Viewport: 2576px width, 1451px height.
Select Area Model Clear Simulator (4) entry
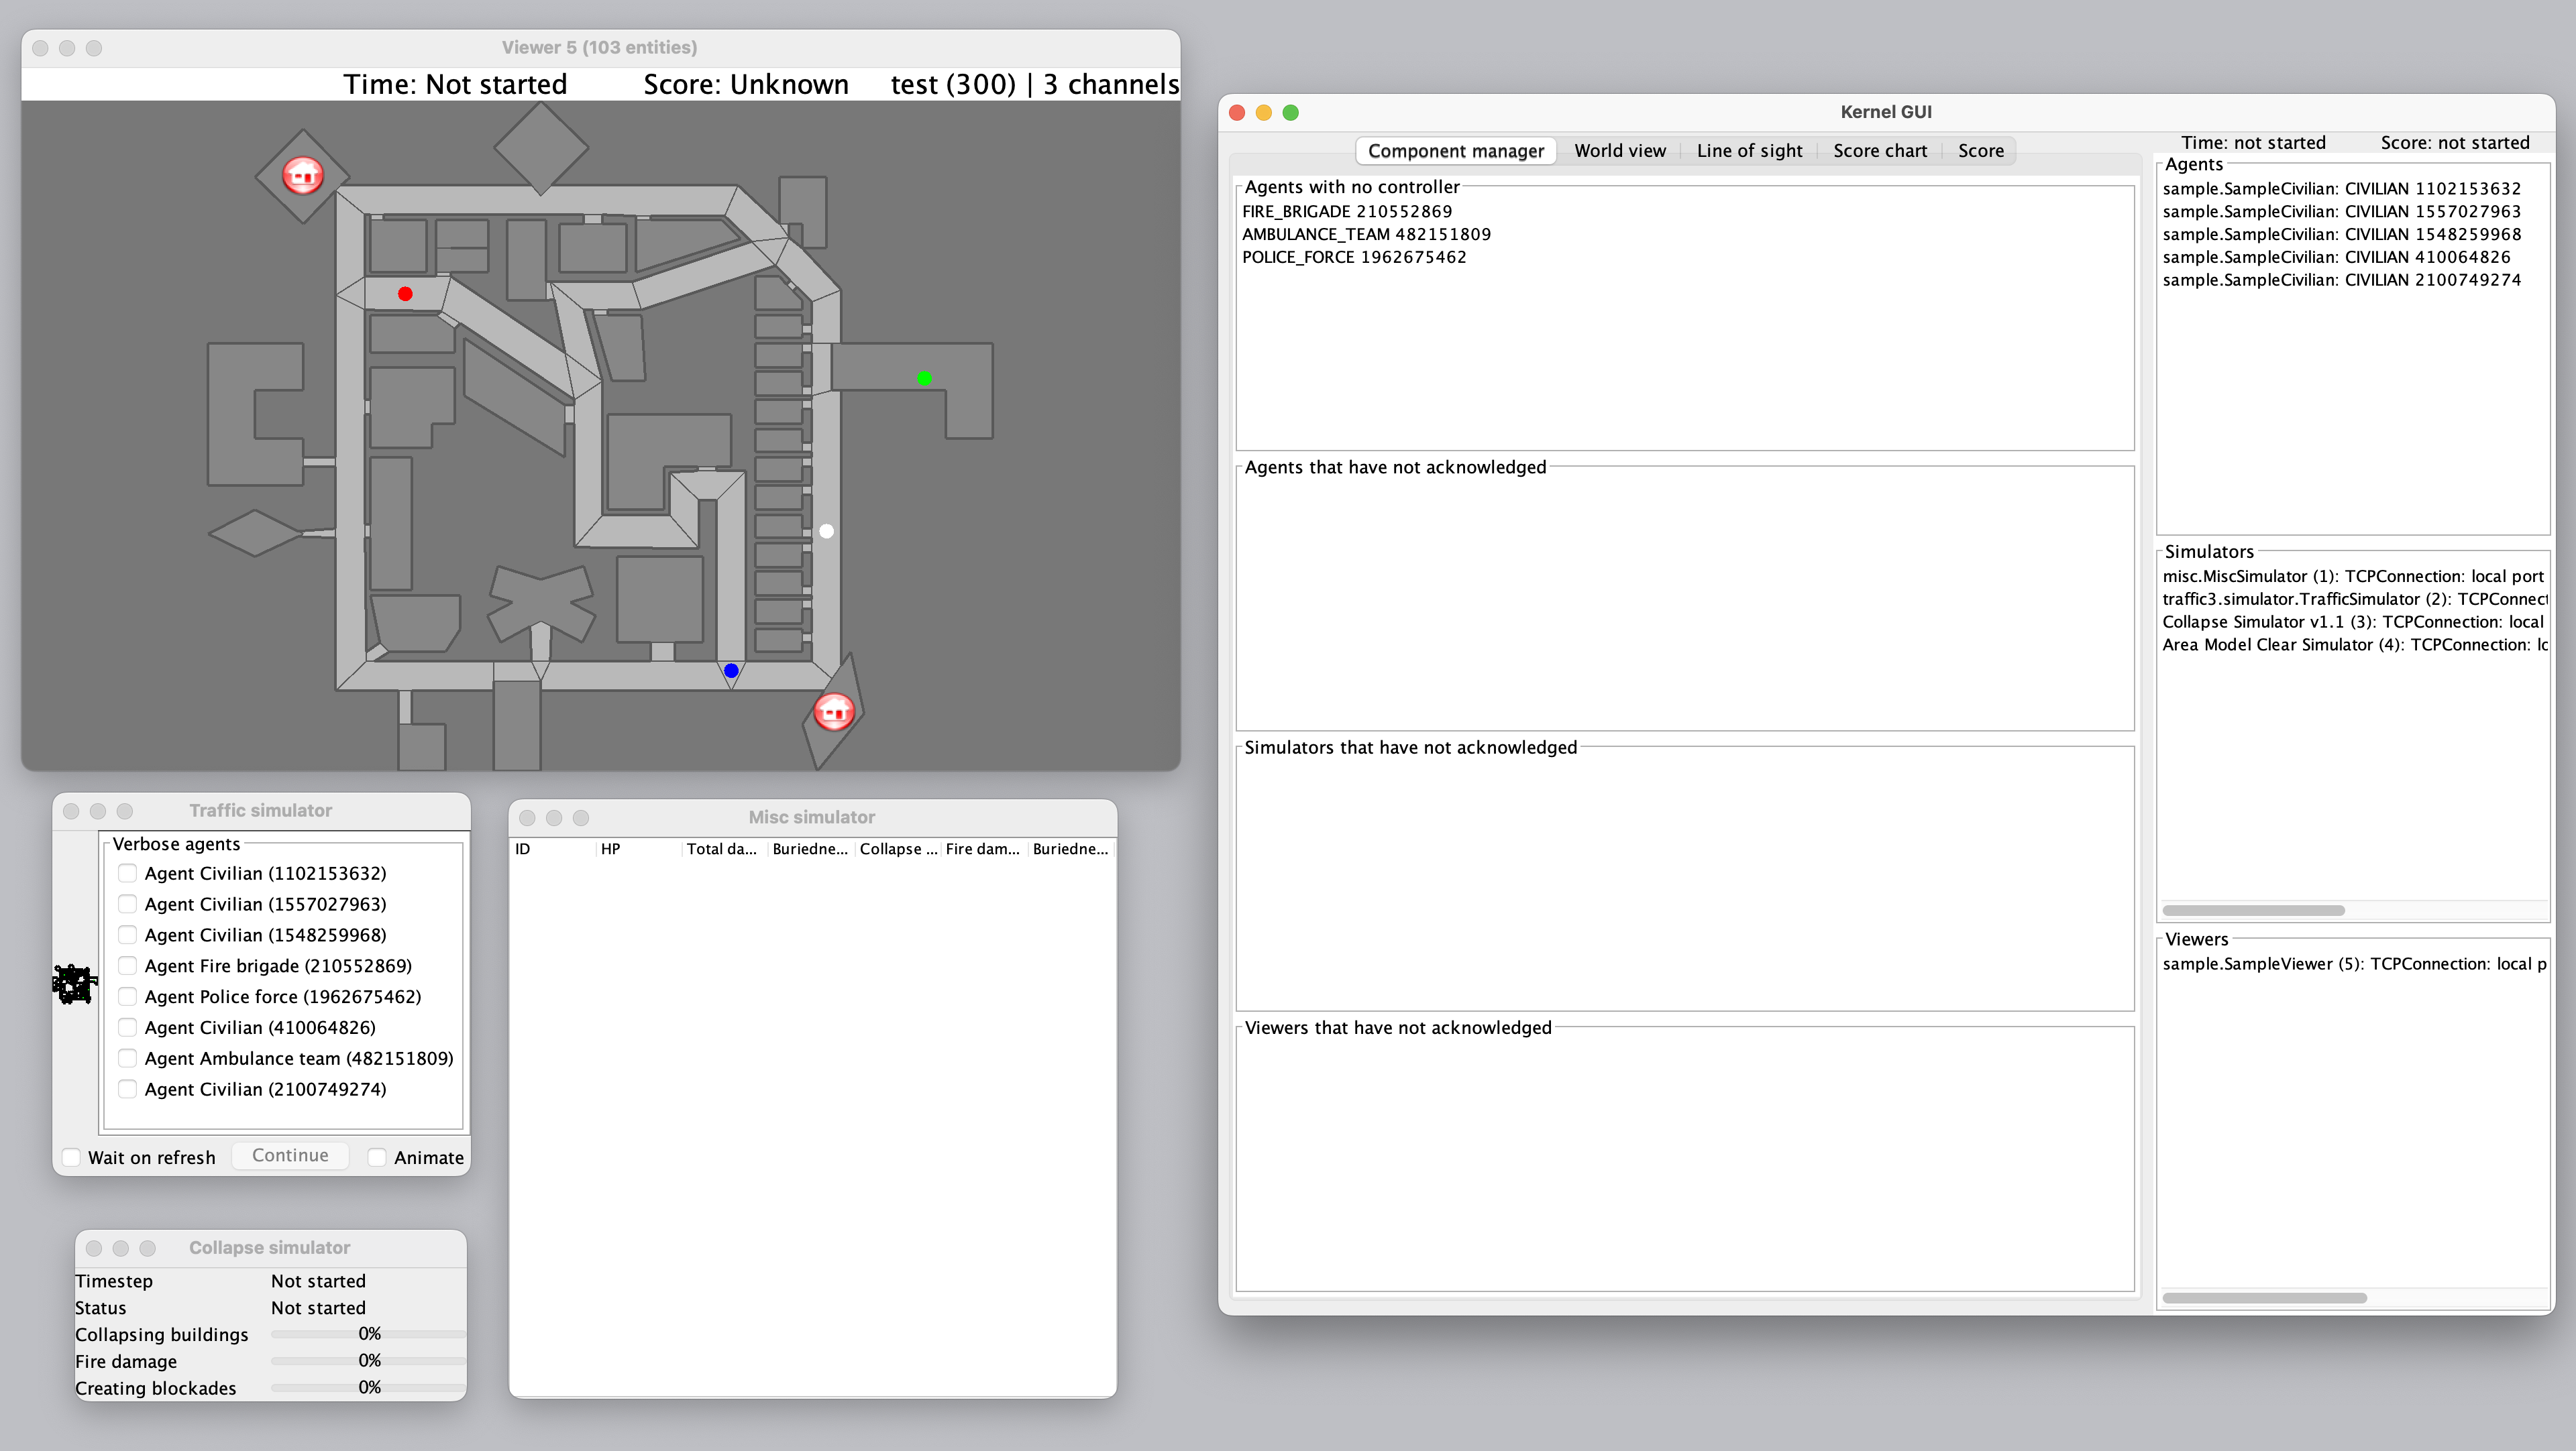click(2353, 644)
